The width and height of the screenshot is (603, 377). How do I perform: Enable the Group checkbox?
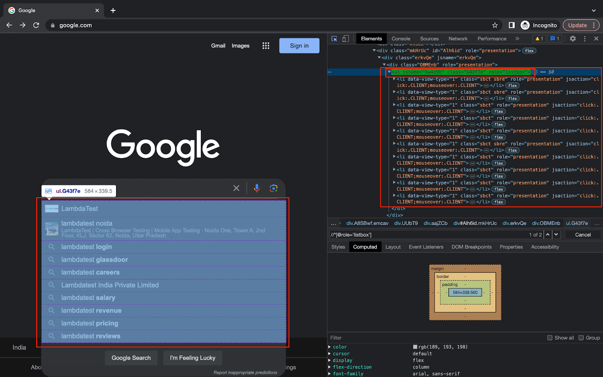(581, 338)
